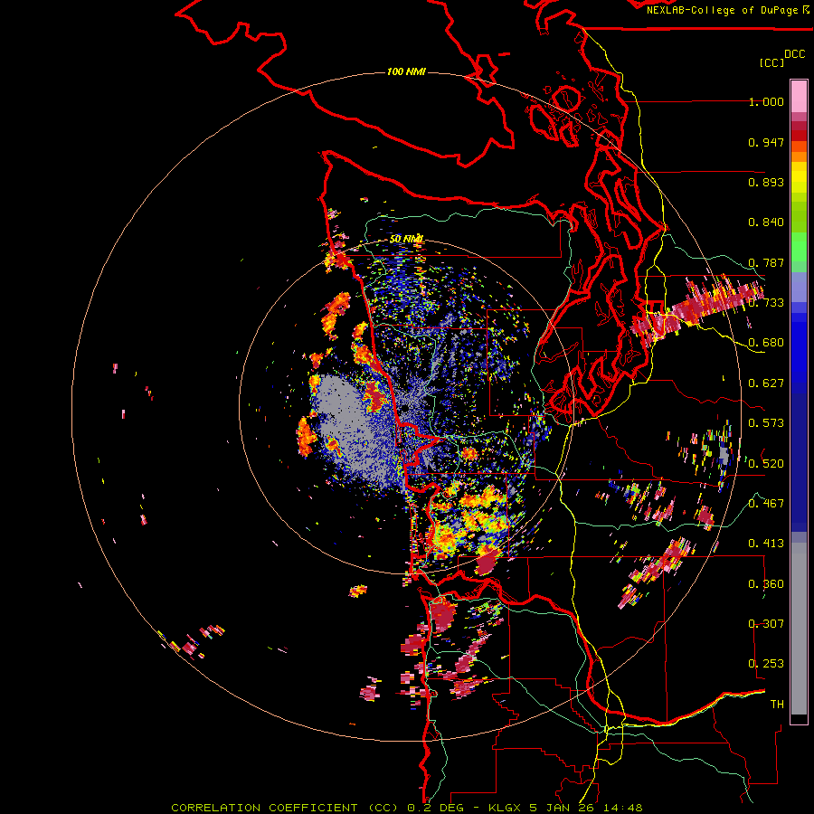The width and height of the screenshot is (814, 814).
Task: Click the 0.413 color scale label
Action: point(766,544)
